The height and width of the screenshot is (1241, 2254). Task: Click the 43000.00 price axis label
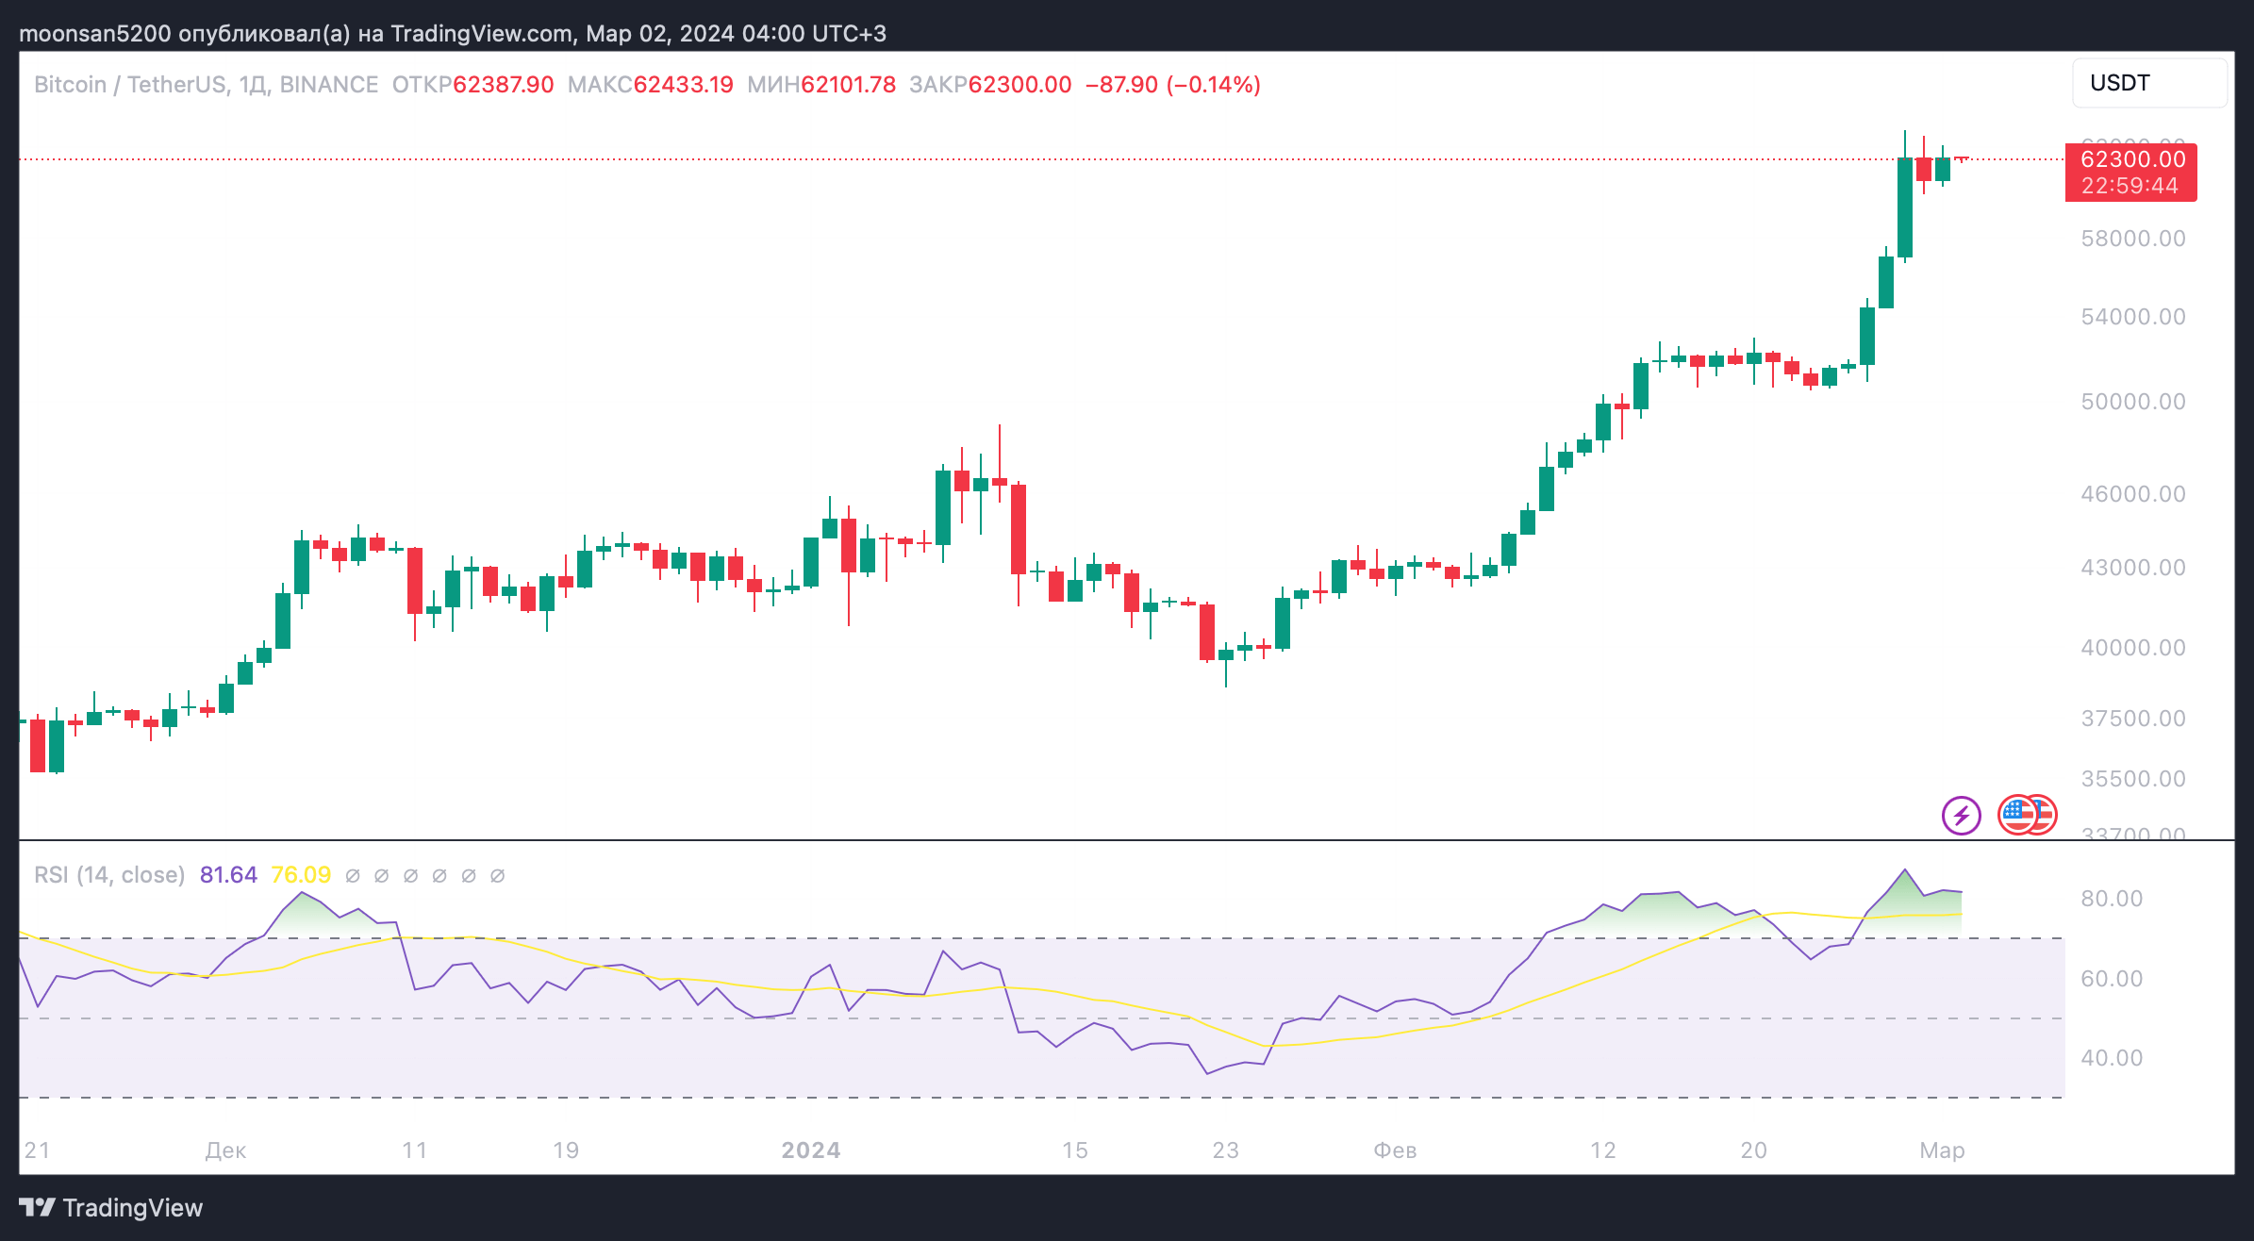tap(2133, 568)
